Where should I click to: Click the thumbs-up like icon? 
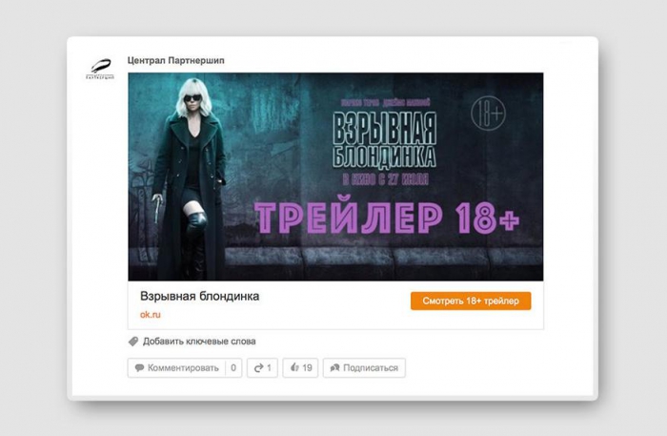(x=294, y=367)
